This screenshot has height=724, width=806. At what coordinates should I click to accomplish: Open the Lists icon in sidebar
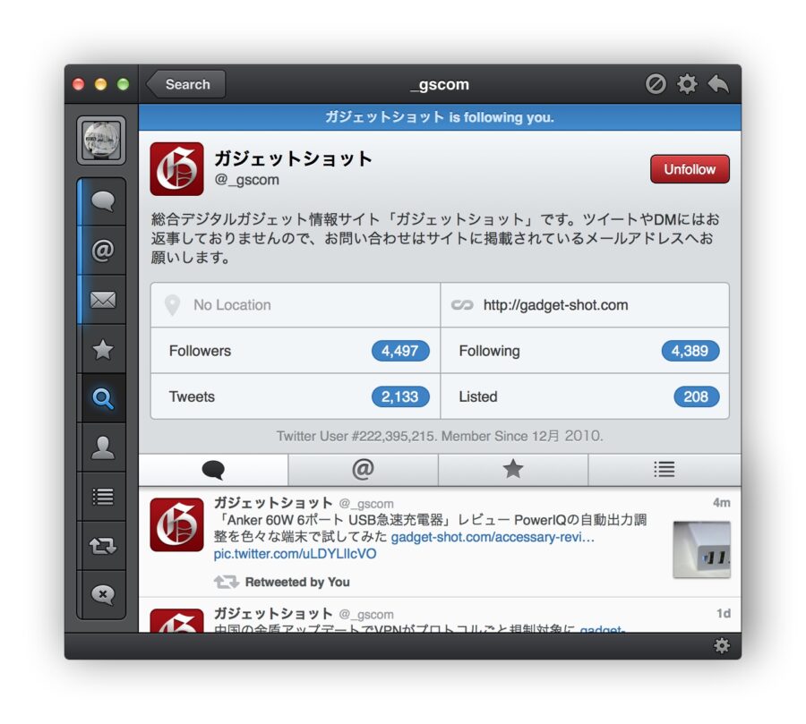102,497
